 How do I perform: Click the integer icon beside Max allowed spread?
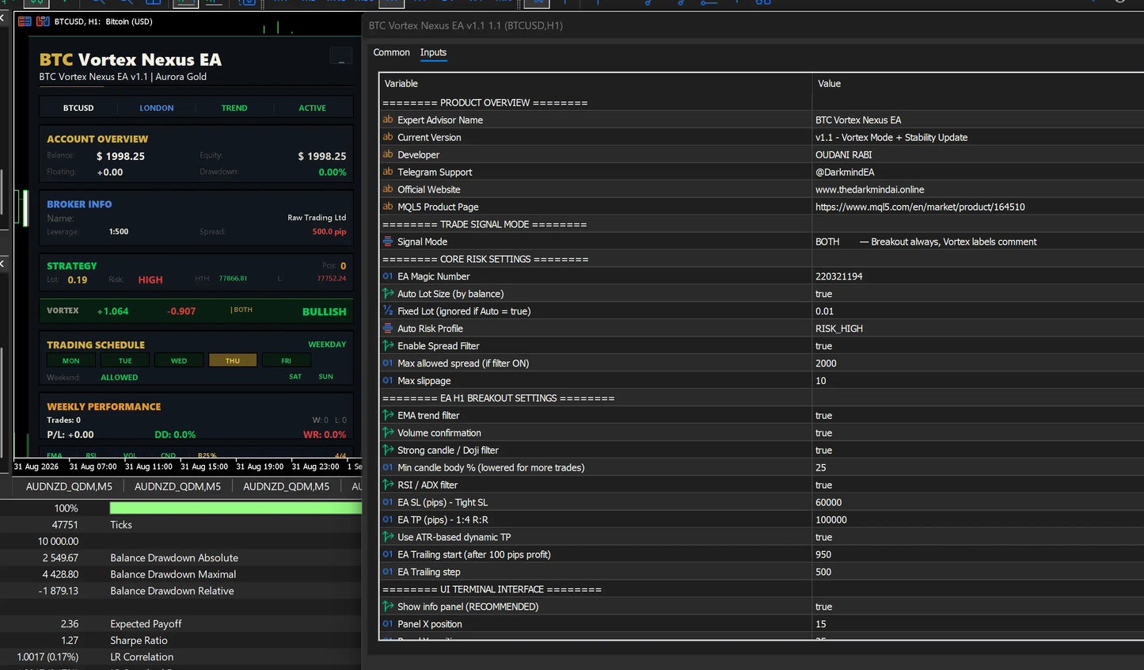tap(388, 364)
